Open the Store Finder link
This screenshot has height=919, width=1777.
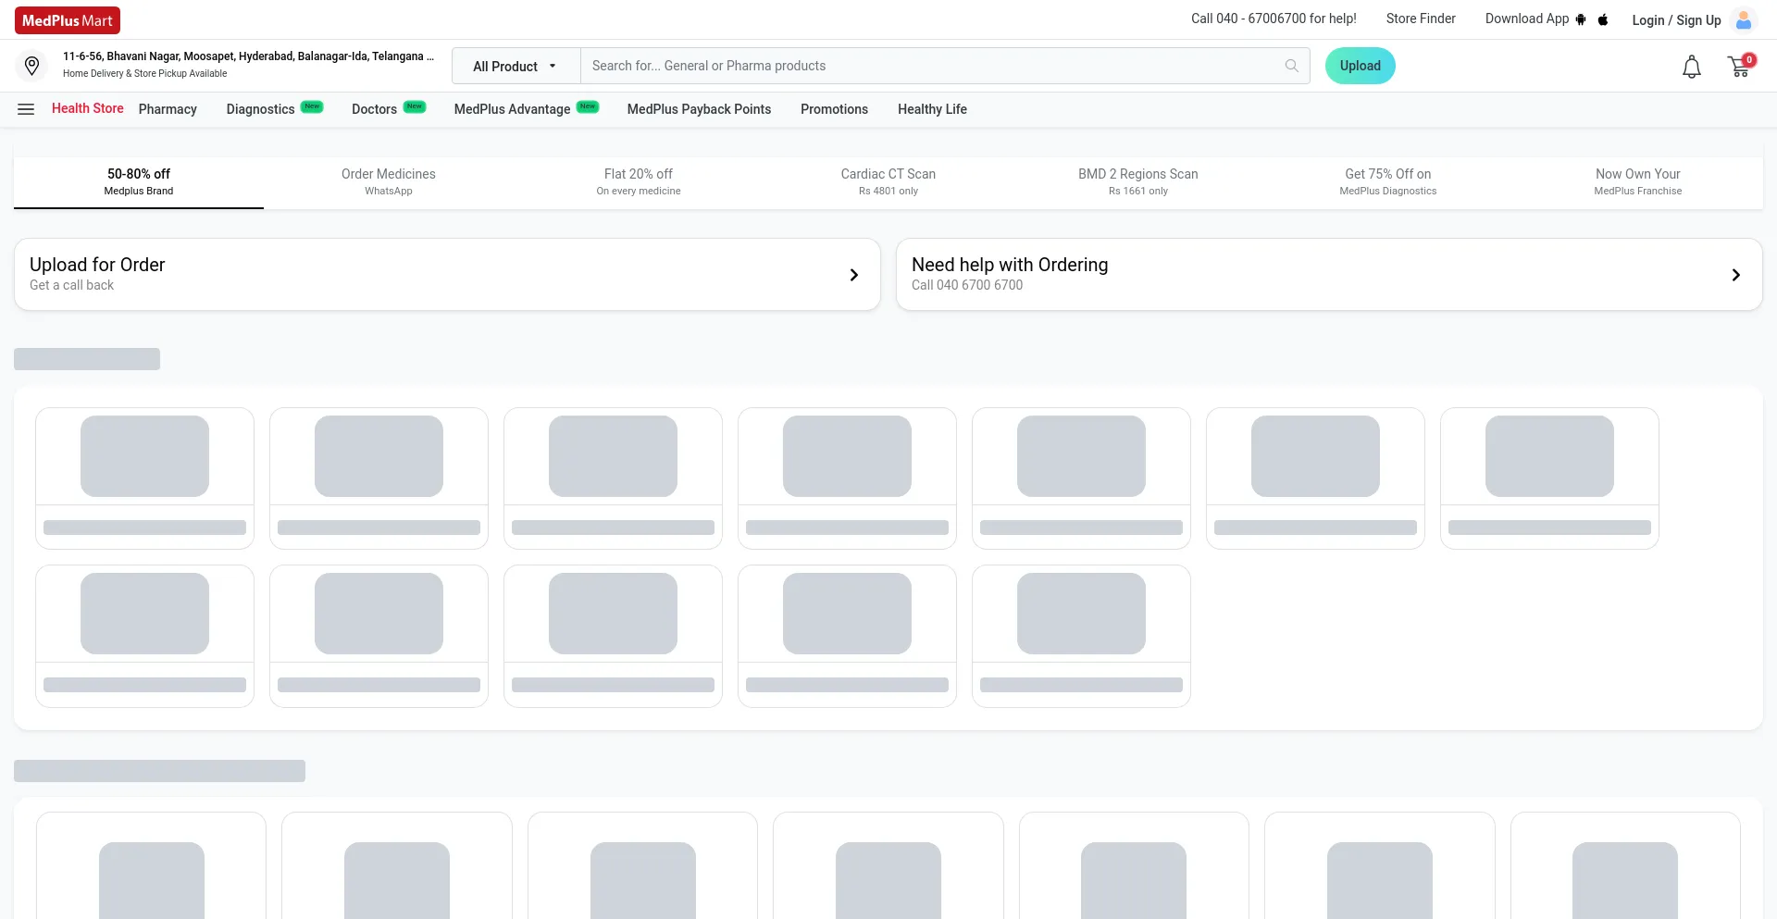pos(1421,19)
